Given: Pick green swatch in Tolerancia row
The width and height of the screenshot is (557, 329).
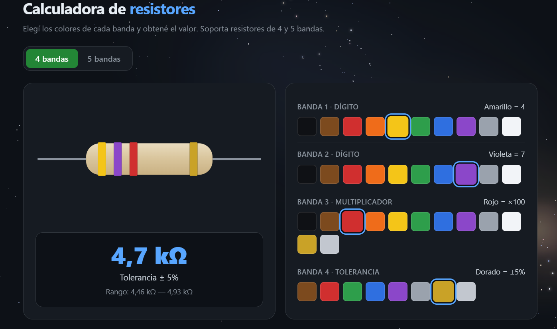Looking at the screenshot, I should [352, 292].
